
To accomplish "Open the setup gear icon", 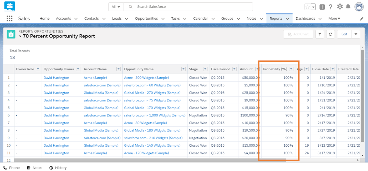I will 340,7.
